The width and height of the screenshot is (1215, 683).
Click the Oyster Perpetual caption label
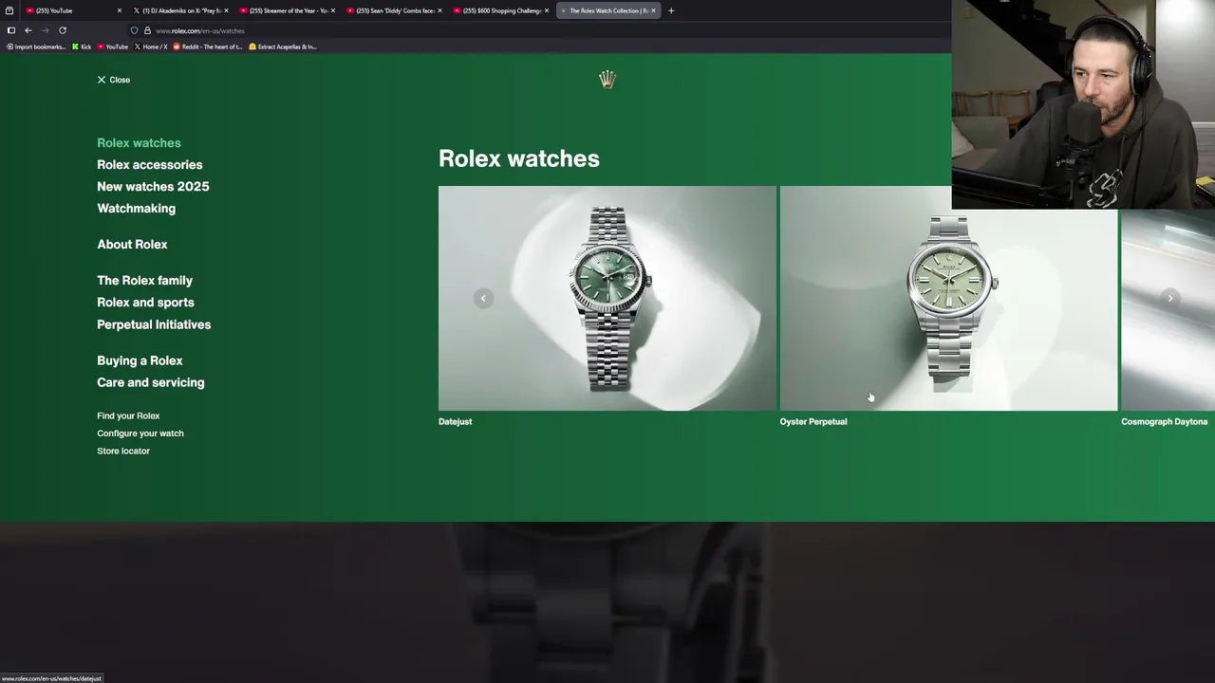tap(813, 421)
